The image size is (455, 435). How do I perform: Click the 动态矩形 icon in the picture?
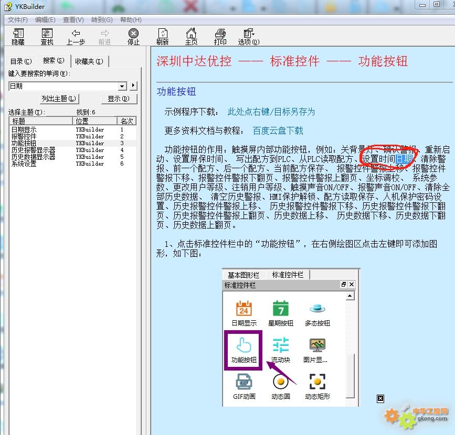(317, 382)
